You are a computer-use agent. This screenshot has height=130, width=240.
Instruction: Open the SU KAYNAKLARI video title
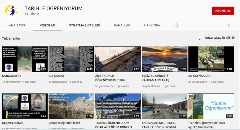(x=200, y=76)
